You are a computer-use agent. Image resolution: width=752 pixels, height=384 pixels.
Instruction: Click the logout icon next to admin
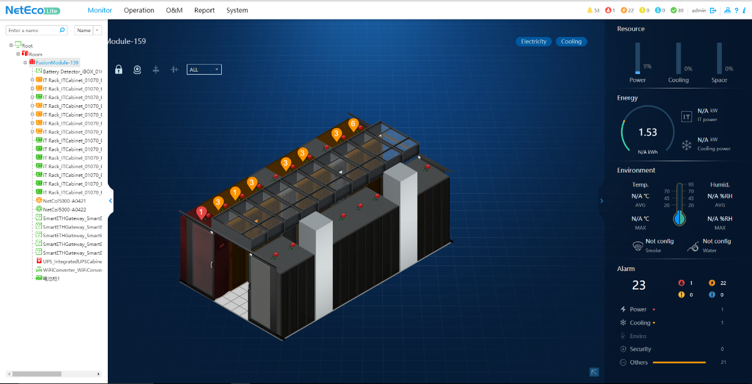pyautogui.click(x=713, y=10)
